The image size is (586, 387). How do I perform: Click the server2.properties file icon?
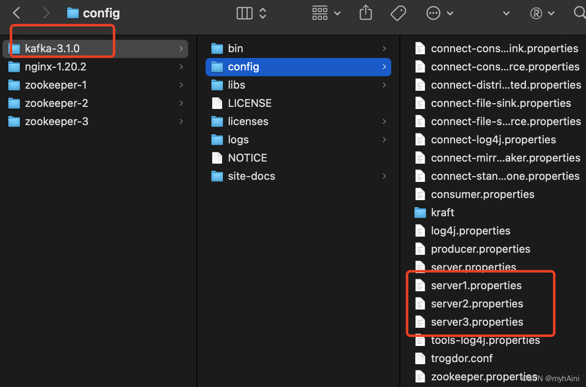pyautogui.click(x=420, y=304)
